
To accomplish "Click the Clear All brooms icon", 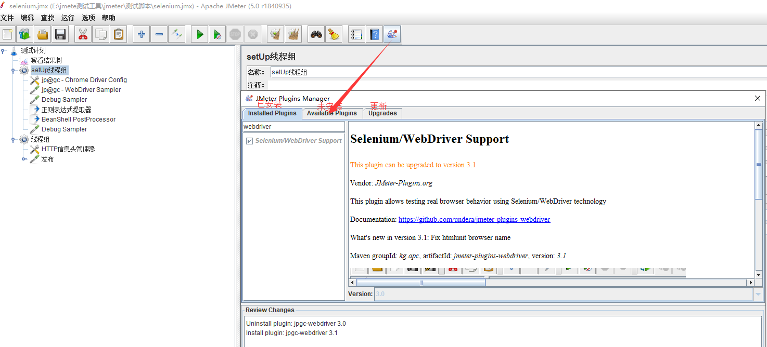I will pos(293,35).
